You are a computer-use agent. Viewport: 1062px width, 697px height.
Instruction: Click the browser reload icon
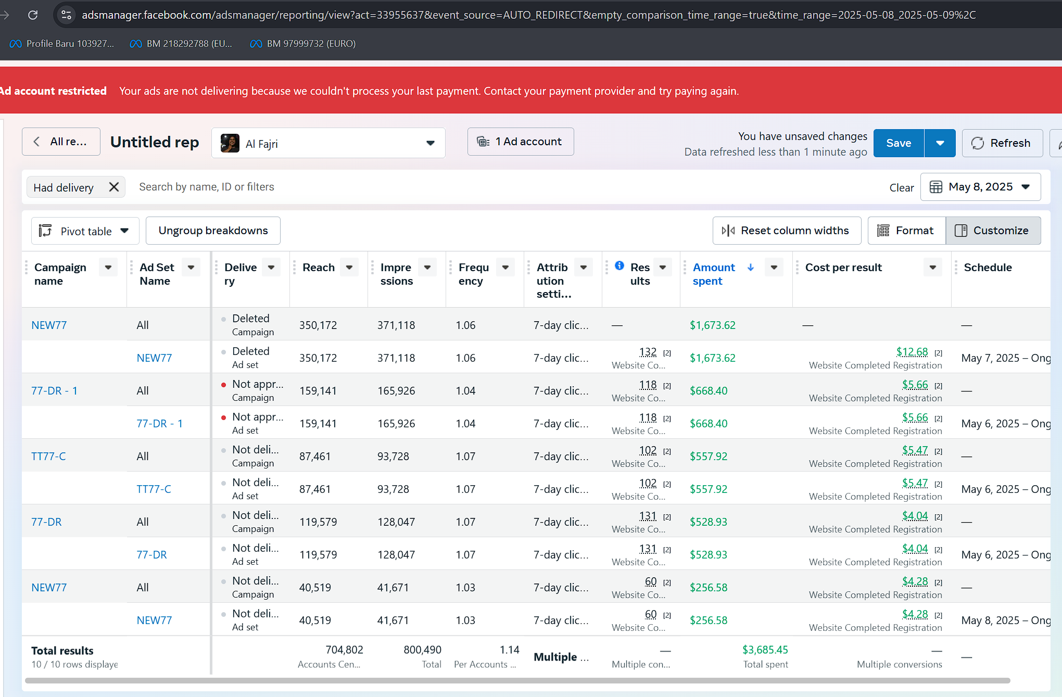click(x=33, y=15)
